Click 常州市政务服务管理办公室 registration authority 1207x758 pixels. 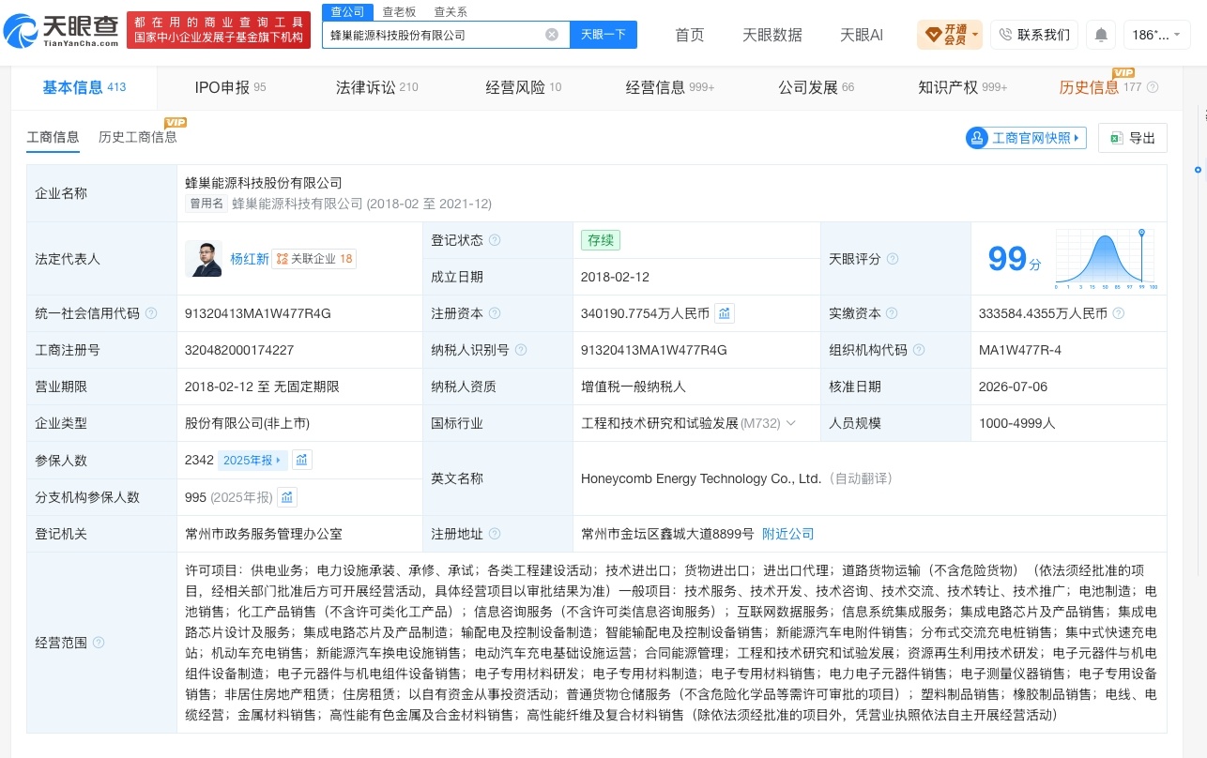point(264,534)
